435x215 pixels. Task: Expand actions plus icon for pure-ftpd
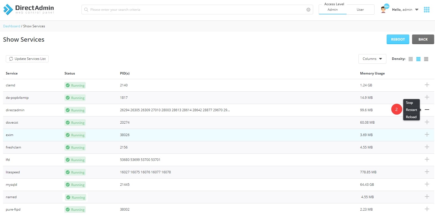(x=427, y=209)
